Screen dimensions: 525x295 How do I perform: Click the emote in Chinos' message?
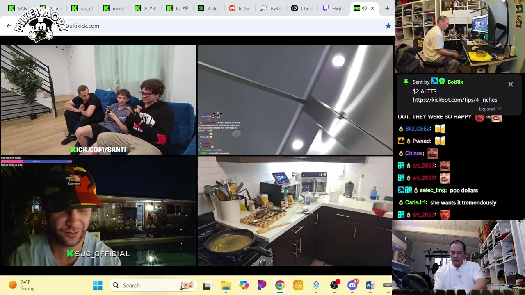[433, 153]
